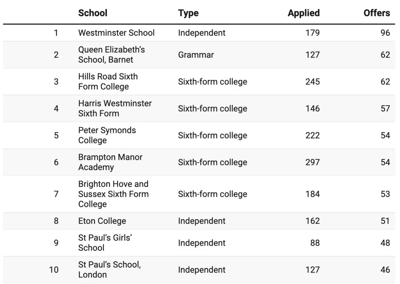400x284 pixels.
Task: Select the applied value 245
Action: click(312, 82)
